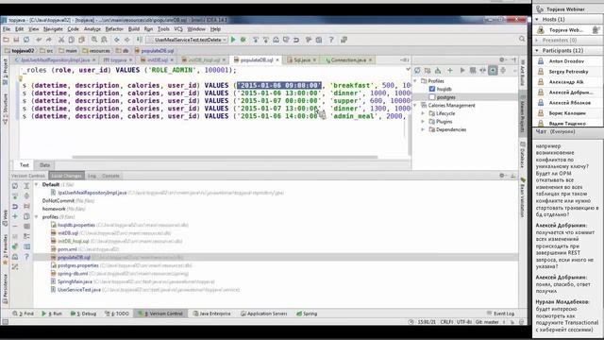Viewport: 604px width, 340px height.
Task: Click new changelist plus icon
Action: click(x=15, y=216)
